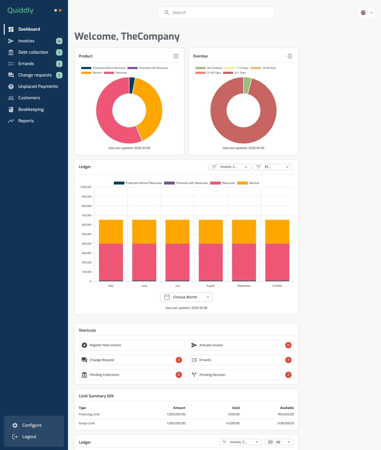Click into the Search input field
Viewport: 381px width, 450px height.
coord(216,13)
